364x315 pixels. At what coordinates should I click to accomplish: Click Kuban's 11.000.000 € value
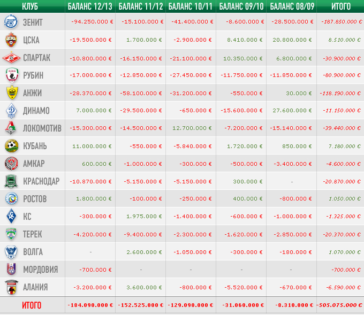pyautogui.click(x=92, y=146)
